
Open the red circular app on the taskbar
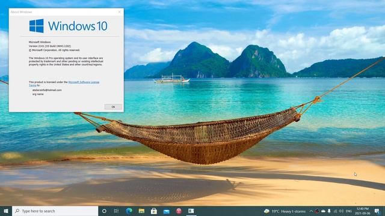pyautogui.click(x=179, y=211)
